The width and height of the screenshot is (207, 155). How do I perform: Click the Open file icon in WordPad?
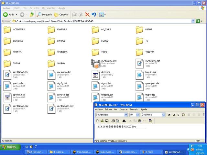tap(102, 121)
